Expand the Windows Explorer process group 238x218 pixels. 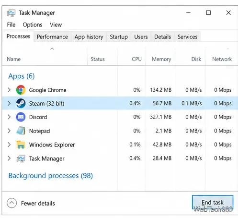pyautogui.click(x=9, y=145)
